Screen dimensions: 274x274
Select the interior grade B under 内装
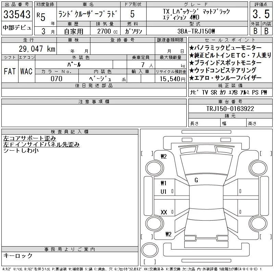coord(266,31)
